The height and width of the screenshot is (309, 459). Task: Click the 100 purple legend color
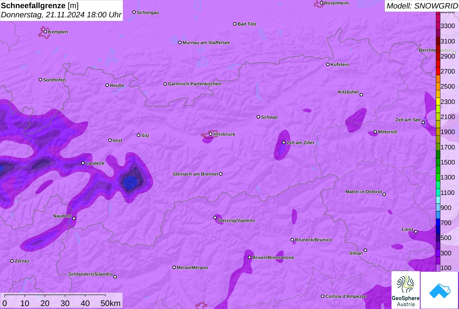pos(438,268)
